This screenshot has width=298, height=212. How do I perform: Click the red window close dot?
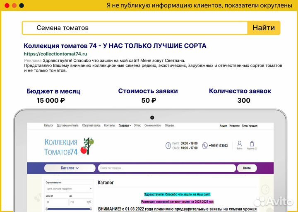point(7,5)
